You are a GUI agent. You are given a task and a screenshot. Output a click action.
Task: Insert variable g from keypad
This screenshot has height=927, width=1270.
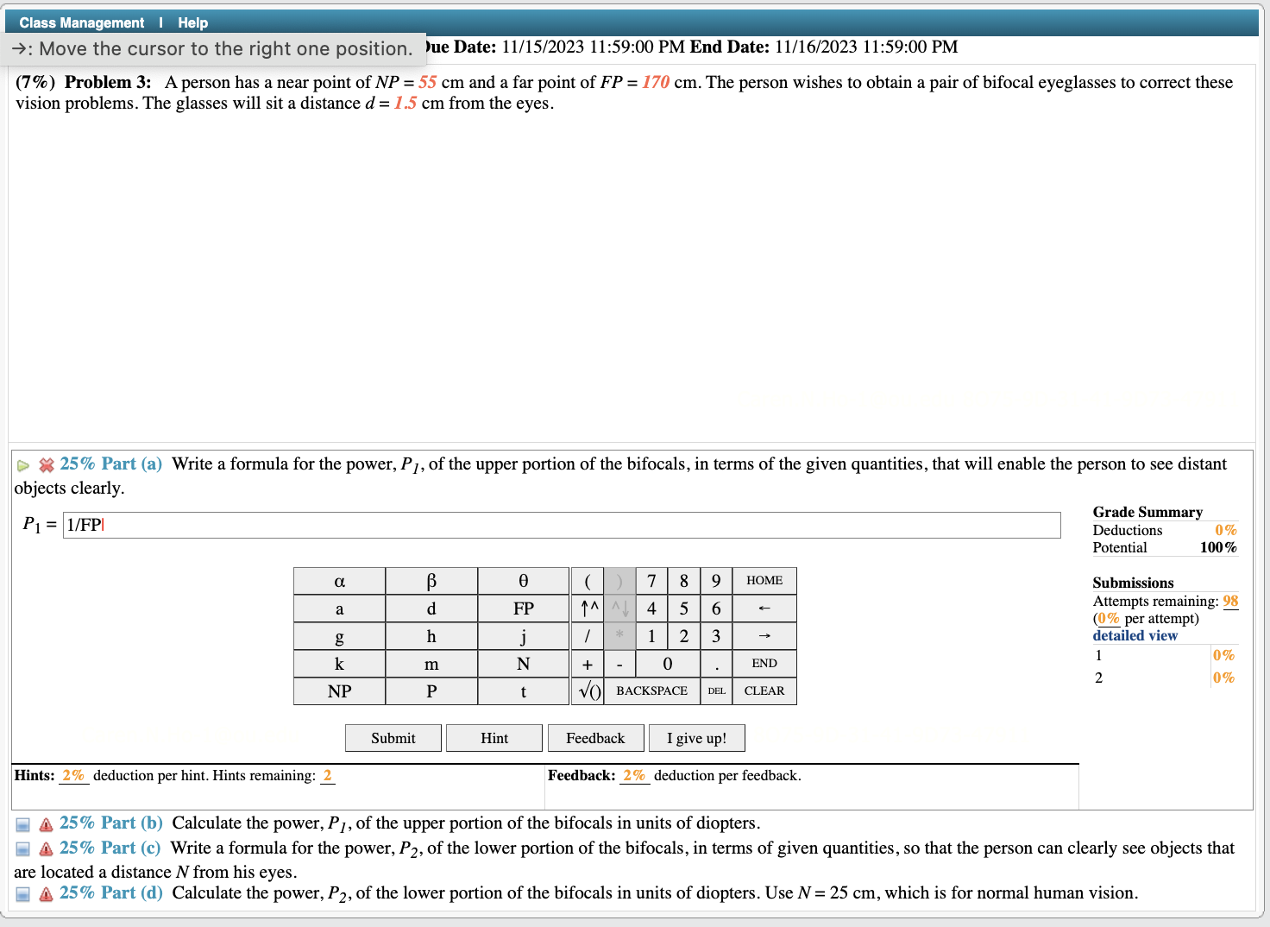(x=339, y=636)
